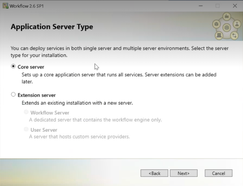243x186 pixels.
Task: Click the Workflow app icon in title bar
Action: (6, 6)
